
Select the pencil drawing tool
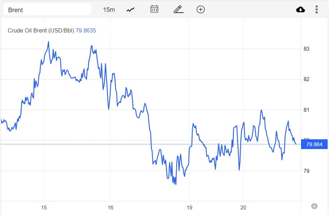tap(178, 9)
